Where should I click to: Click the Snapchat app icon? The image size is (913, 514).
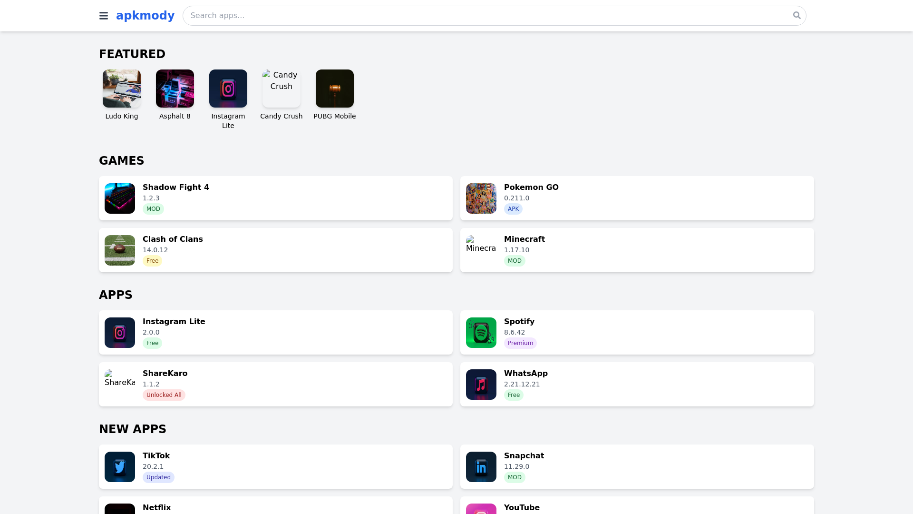point(481,467)
